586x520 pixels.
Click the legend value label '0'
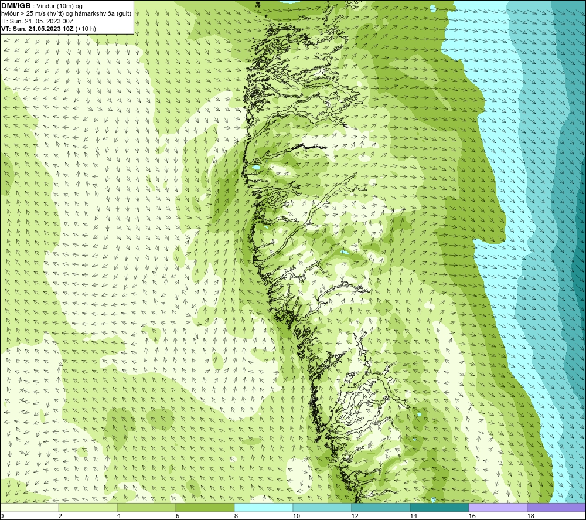2,516
